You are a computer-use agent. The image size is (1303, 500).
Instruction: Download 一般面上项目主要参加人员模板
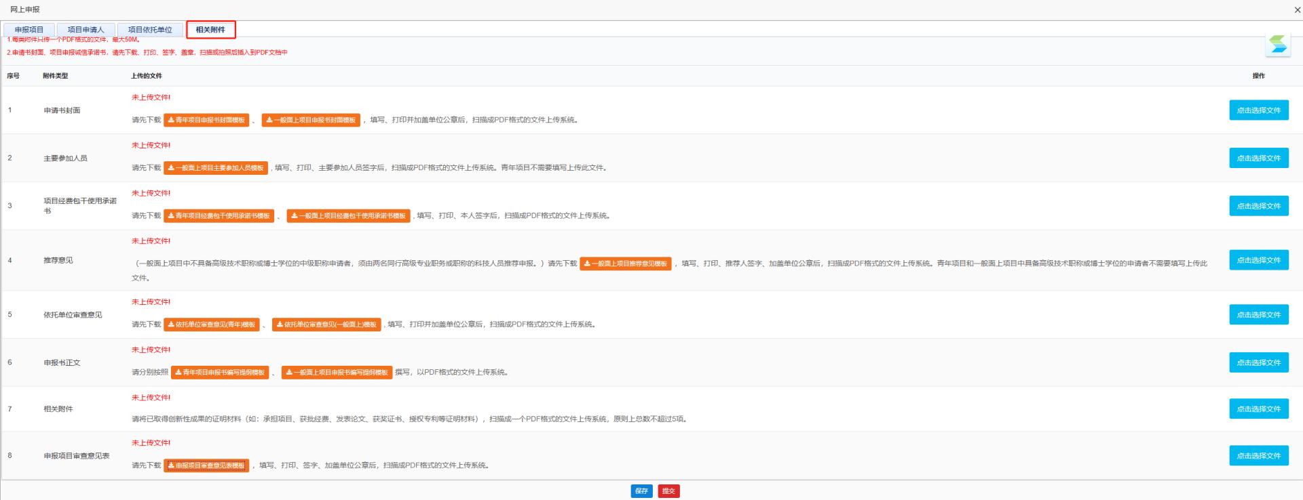(216, 168)
